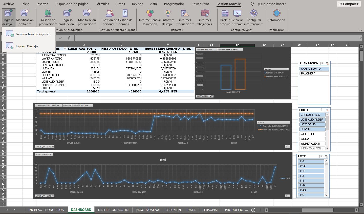Image resolution: width=364 pixels, height=214 pixels.
Task: Open the Configurar informacion tool
Action: 254,17
